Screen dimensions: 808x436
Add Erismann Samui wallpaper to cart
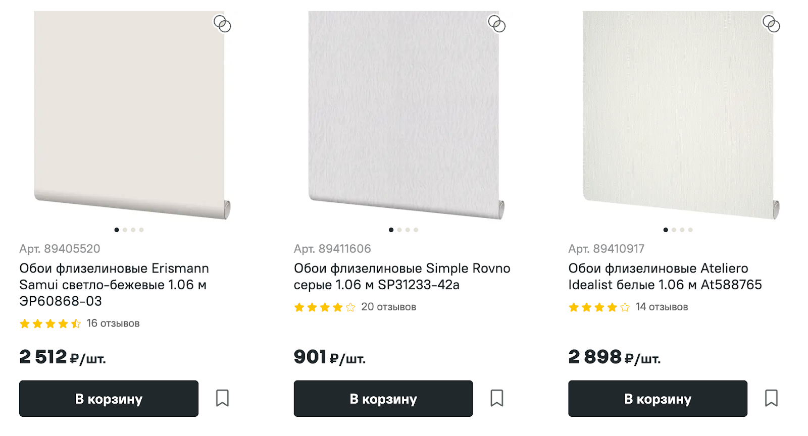(x=109, y=399)
